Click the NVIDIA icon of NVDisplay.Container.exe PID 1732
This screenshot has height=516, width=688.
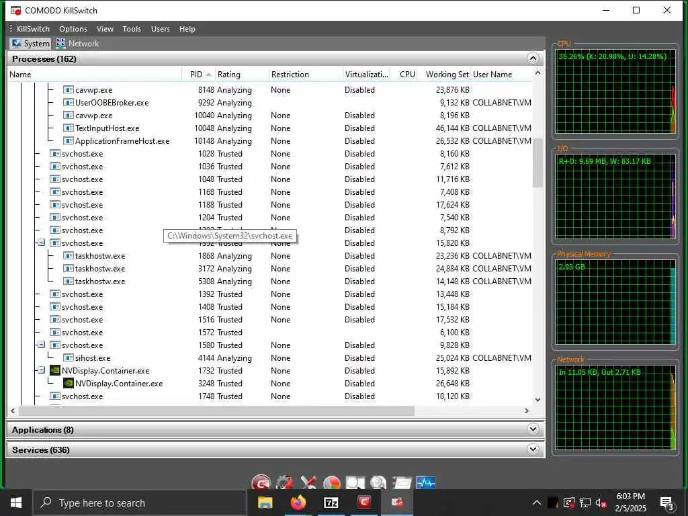click(x=55, y=371)
